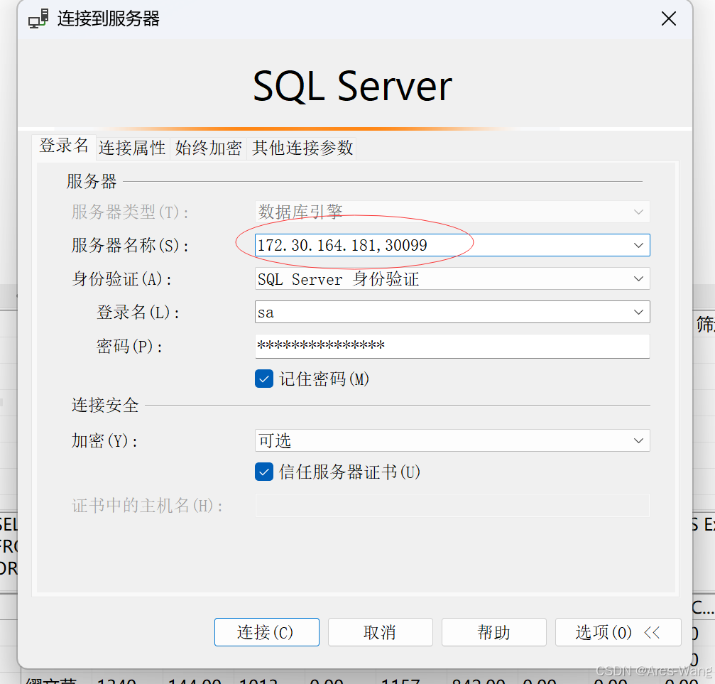Image resolution: width=715 pixels, height=684 pixels.
Task: Expand the 服务器名称 dropdown arrow
Action: pos(638,246)
